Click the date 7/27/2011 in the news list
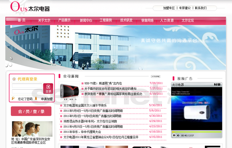The image size is (232, 148). 156,88
